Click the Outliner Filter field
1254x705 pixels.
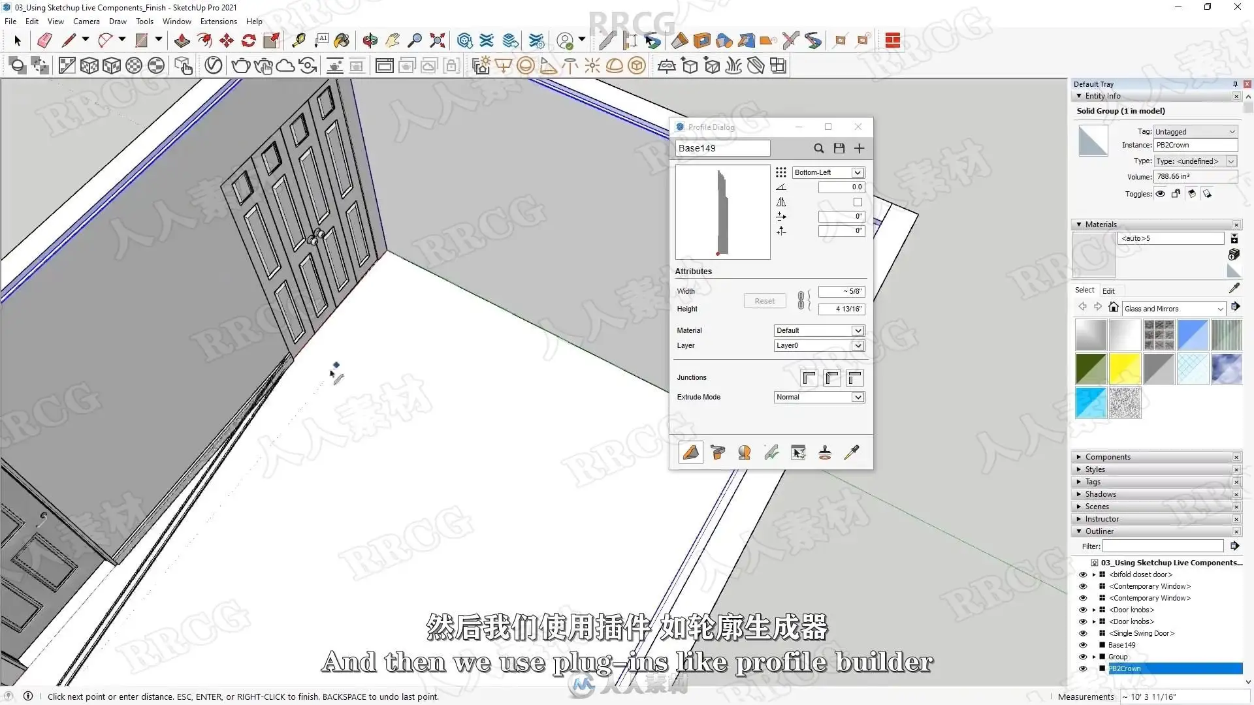(x=1163, y=546)
